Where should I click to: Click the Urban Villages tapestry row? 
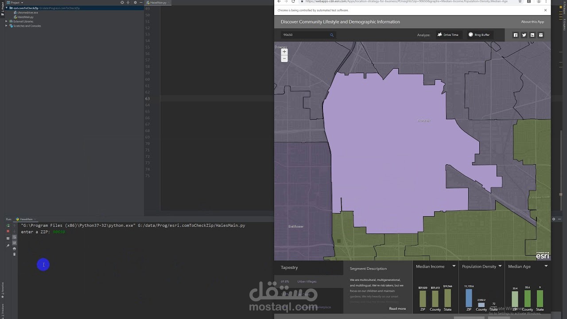[308, 281]
